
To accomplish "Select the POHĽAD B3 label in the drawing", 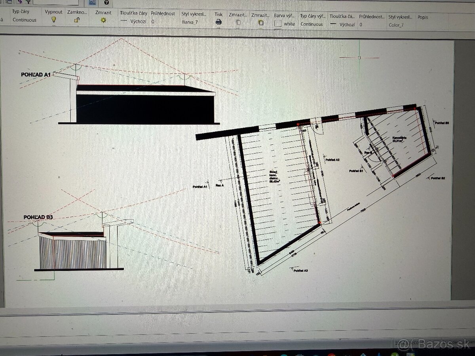I will [x=38, y=217].
